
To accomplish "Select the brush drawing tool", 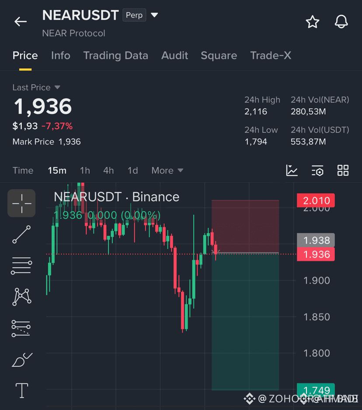I will (22, 360).
